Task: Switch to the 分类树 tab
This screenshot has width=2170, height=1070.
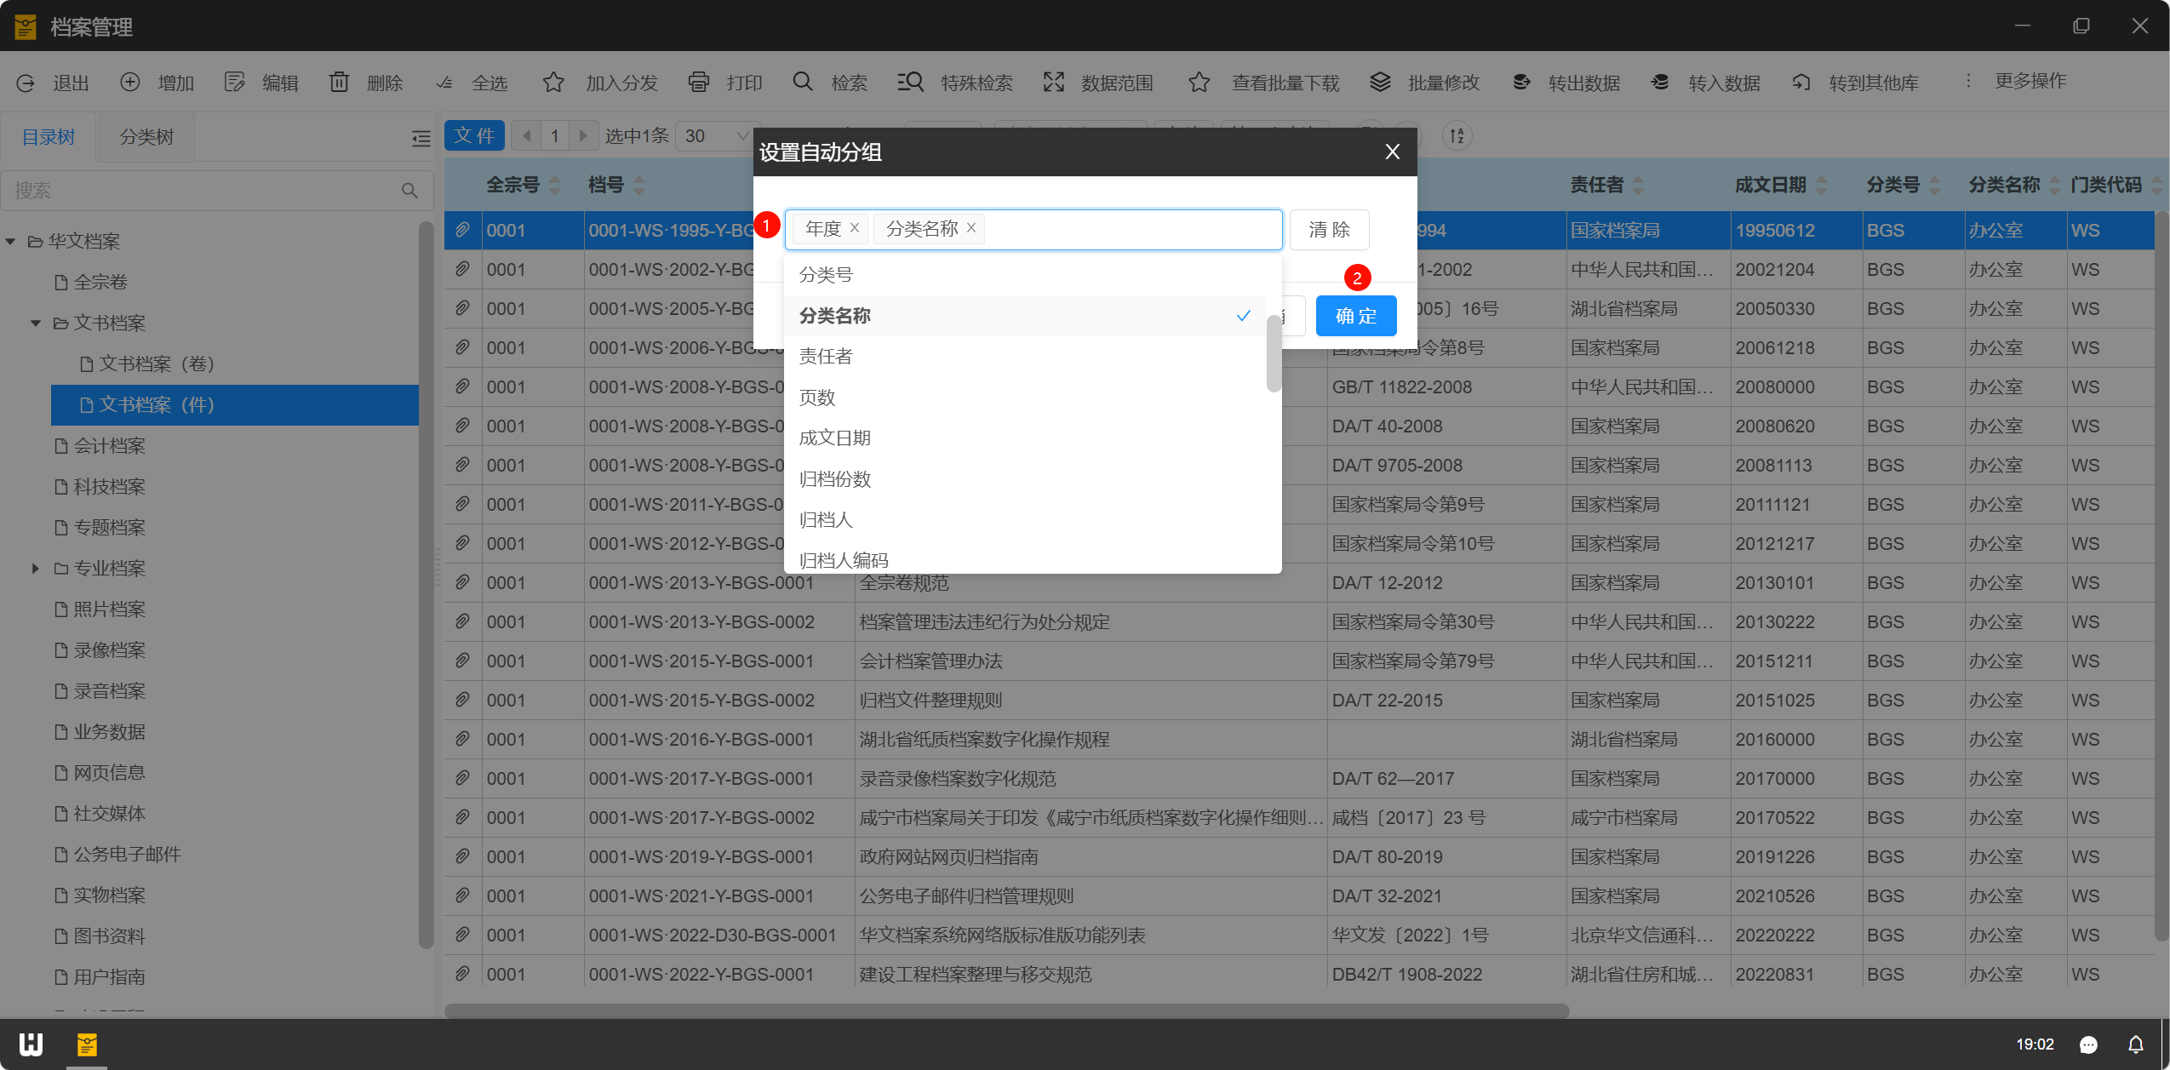Action: 146,137
